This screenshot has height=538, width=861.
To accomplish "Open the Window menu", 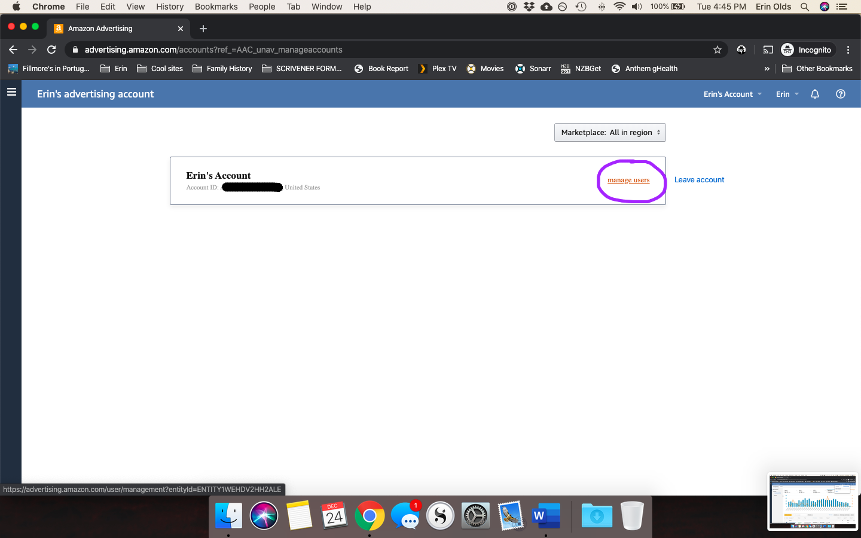I will point(326,7).
